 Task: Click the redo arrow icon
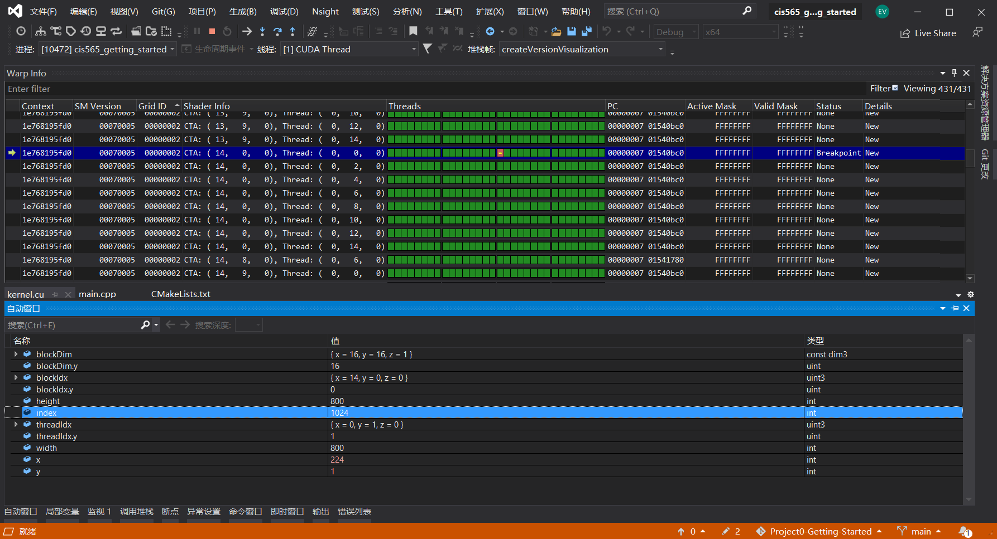click(x=630, y=32)
